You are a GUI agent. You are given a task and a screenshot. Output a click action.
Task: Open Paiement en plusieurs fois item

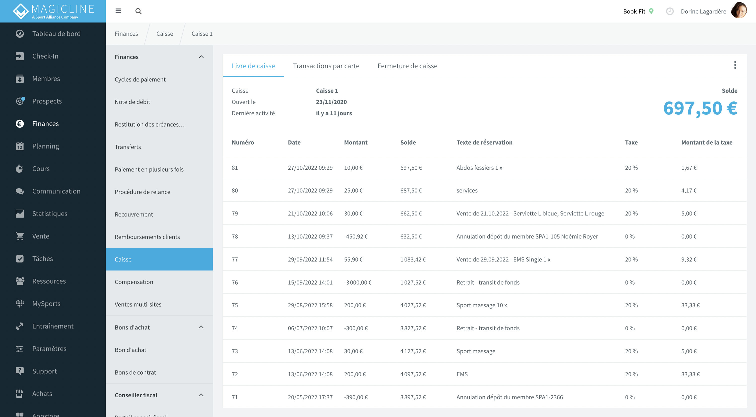159,169
